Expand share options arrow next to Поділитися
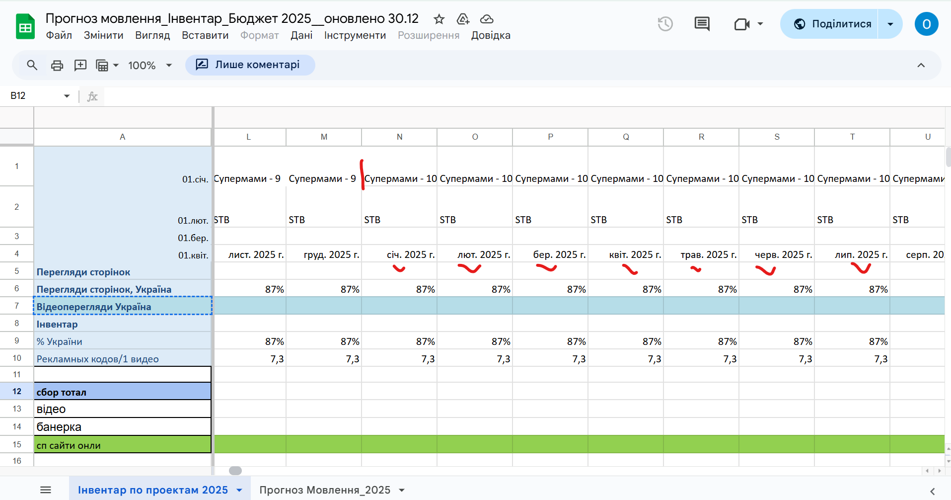Image resolution: width=951 pixels, height=500 pixels. (x=890, y=24)
